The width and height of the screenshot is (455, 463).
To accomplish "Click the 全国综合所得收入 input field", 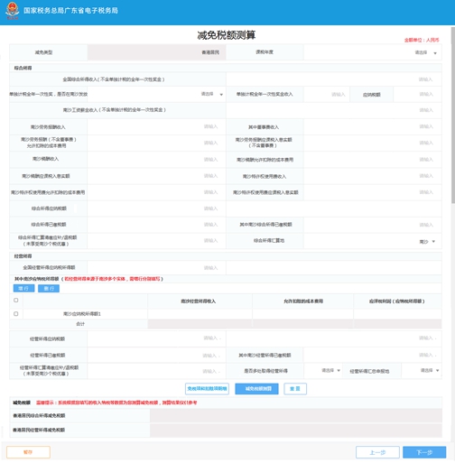I will [334, 79].
